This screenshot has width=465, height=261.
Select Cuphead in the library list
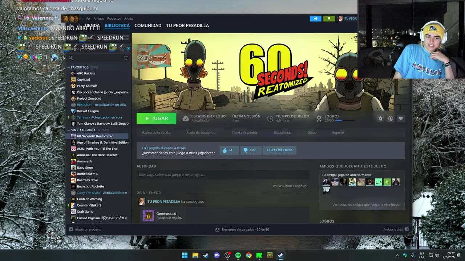83,80
